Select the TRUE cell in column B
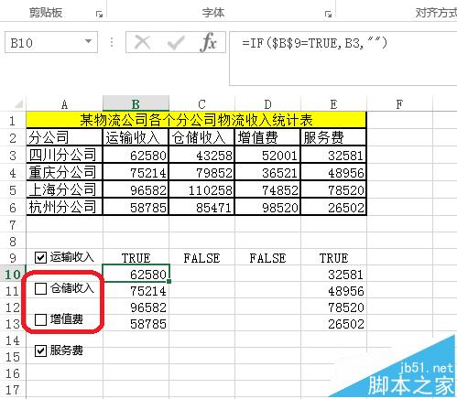The height and width of the screenshot is (399, 457). click(x=136, y=258)
